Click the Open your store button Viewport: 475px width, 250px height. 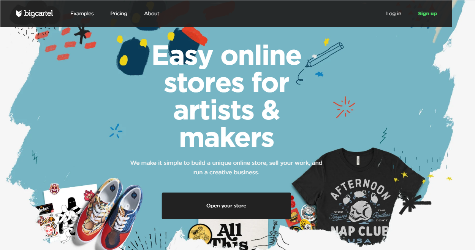click(226, 206)
